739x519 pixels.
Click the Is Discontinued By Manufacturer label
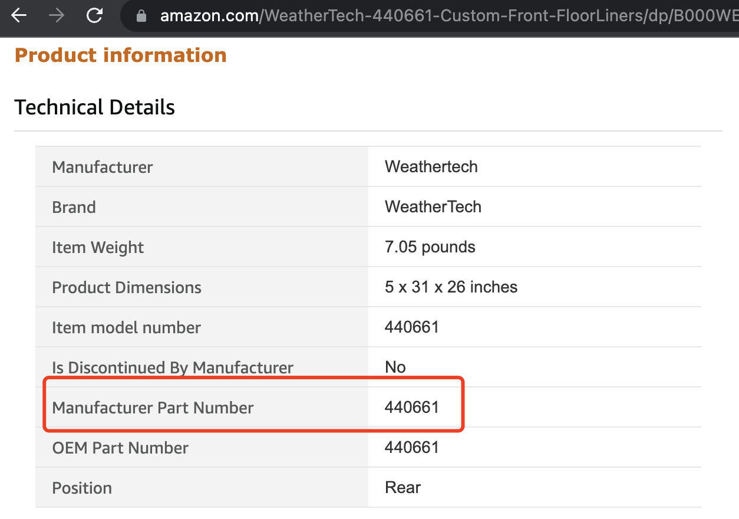point(173,367)
